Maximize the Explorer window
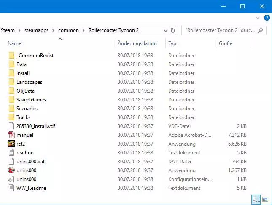 (x=242, y=6)
